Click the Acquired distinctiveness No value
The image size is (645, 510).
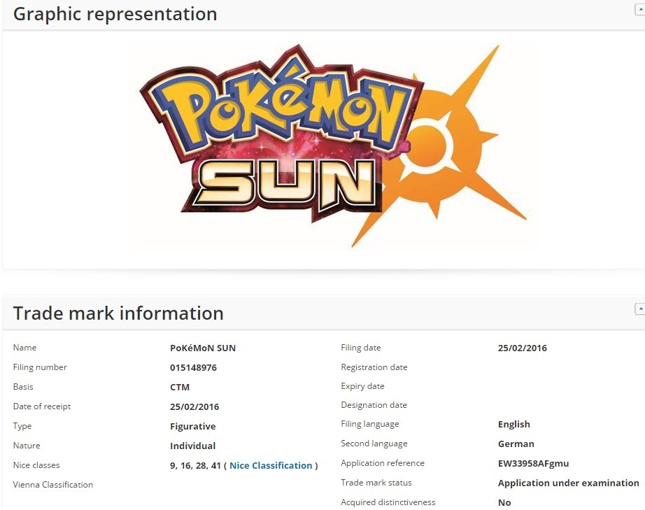coord(504,502)
